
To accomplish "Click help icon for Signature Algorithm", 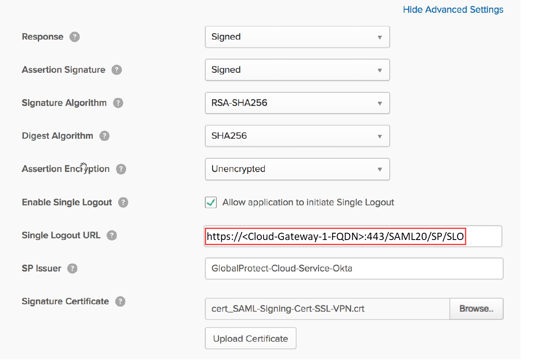I will coord(118,103).
